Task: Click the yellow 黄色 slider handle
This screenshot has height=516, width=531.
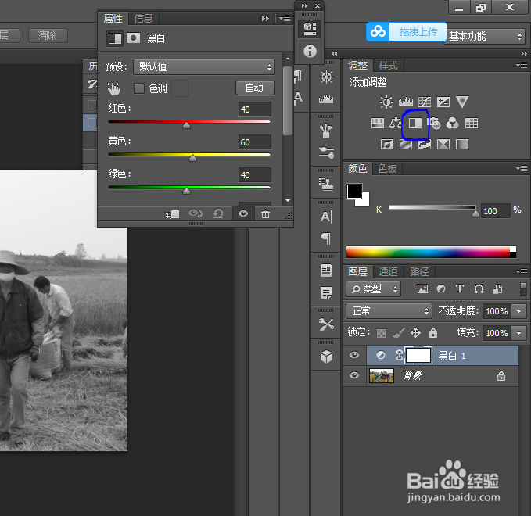Action: tap(192, 158)
